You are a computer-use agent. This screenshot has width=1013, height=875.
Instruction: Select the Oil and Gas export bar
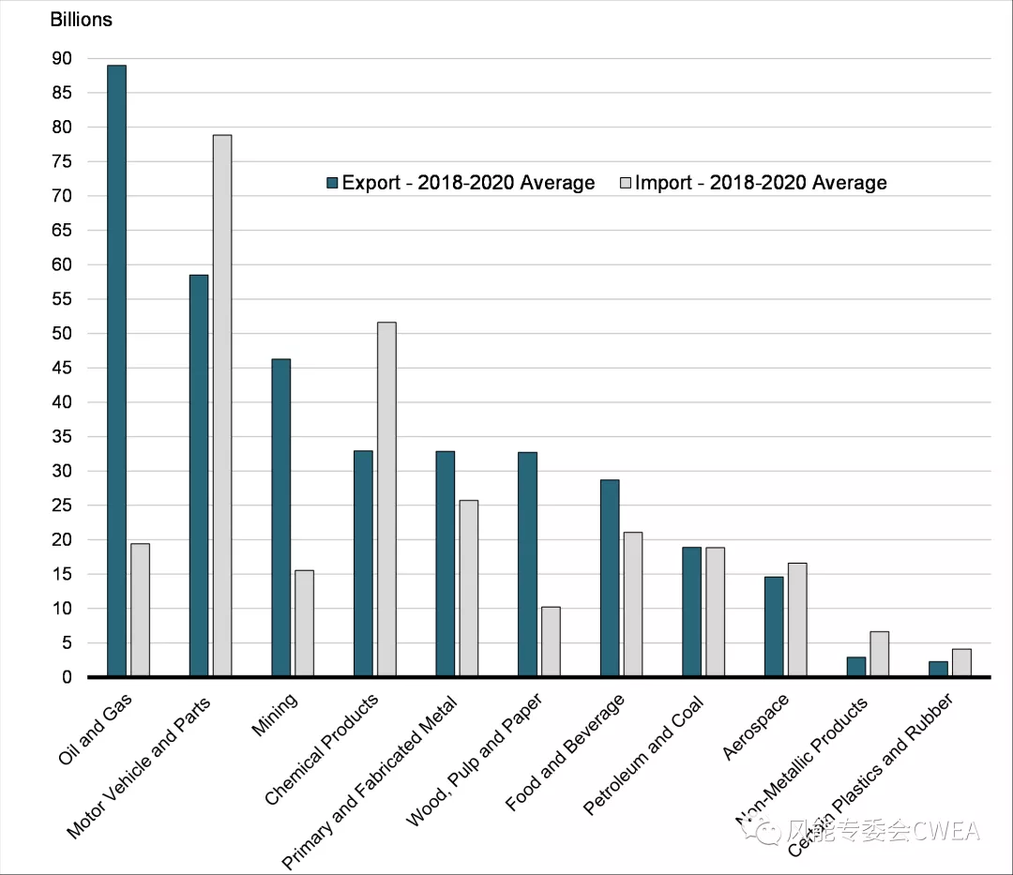(x=116, y=370)
